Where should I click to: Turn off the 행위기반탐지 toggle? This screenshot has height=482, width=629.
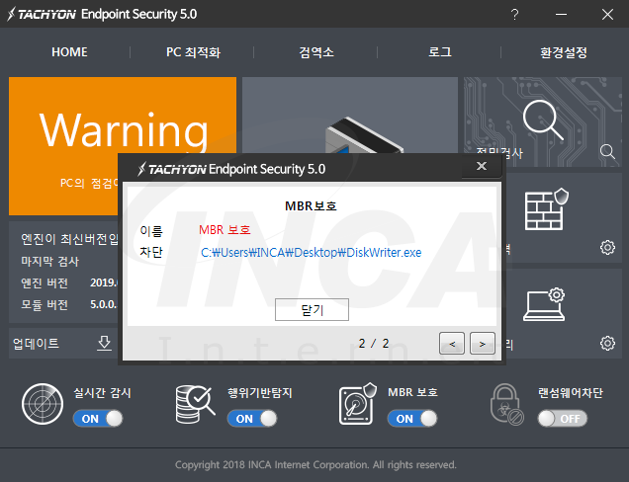tap(252, 419)
